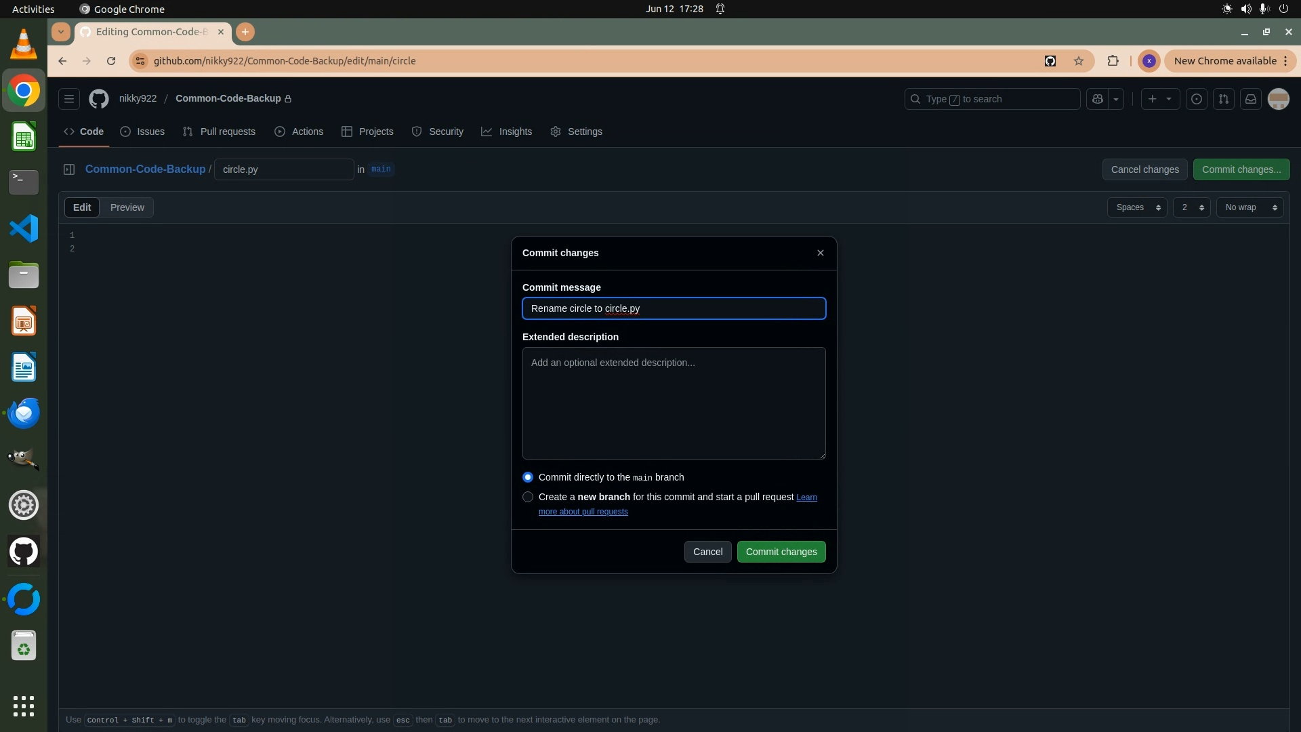The width and height of the screenshot is (1301, 732).
Task: Open the Spaces indent mode dropdown
Action: coord(1137,207)
